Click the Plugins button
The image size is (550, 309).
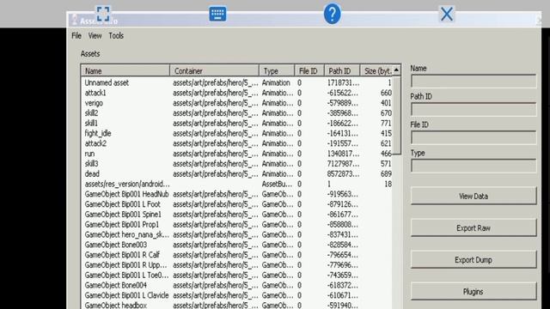(474, 292)
